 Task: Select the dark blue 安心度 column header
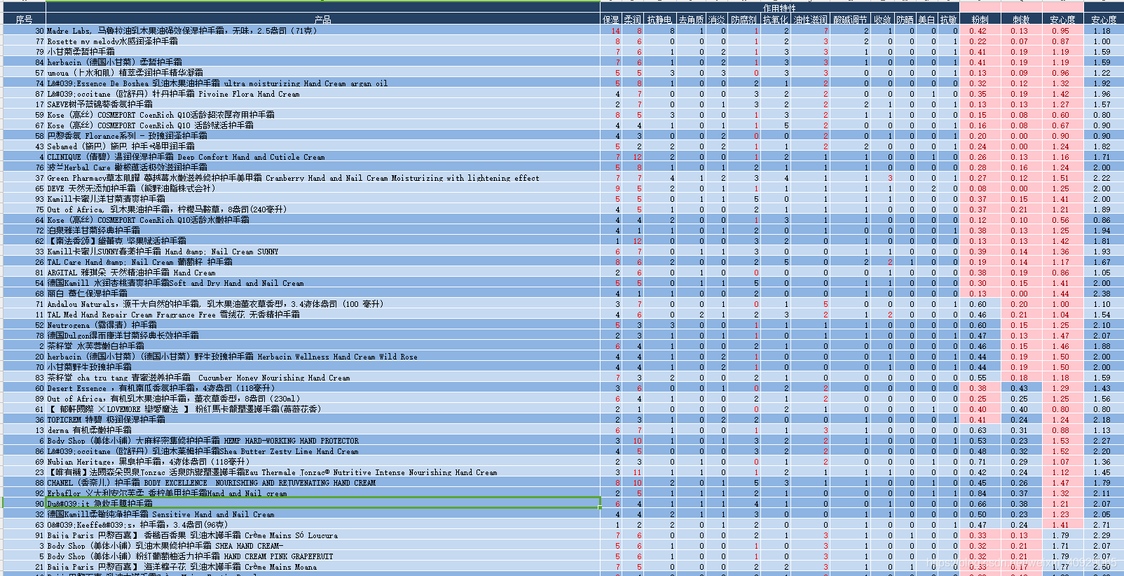click(x=1104, y=20)
